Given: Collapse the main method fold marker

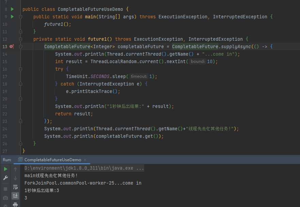Looking at the screenshot, I should (x=20, y=16).
